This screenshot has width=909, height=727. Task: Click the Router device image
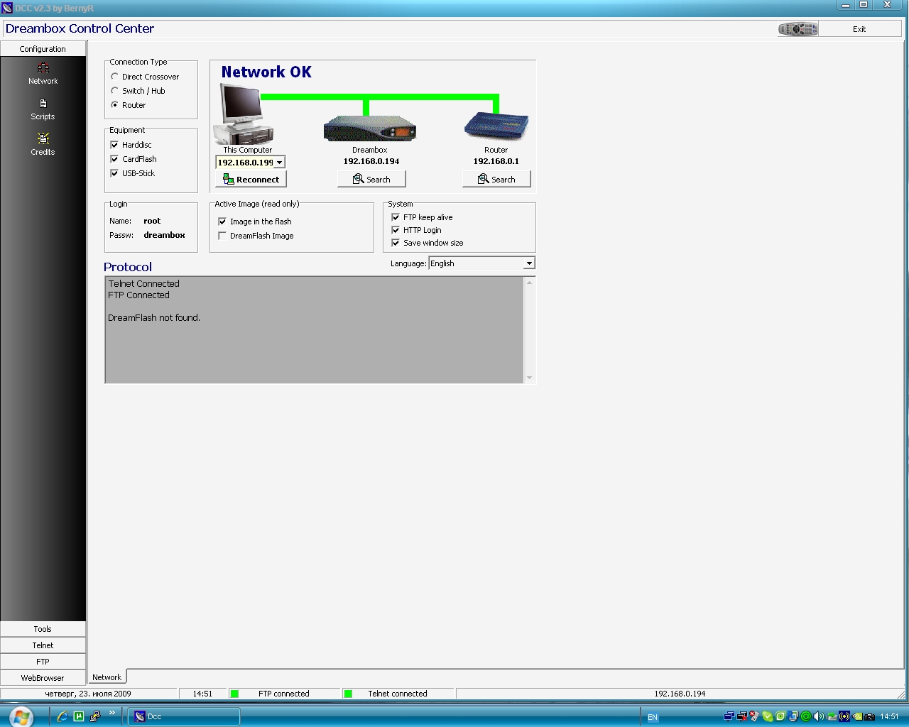[x=496, y=128]
